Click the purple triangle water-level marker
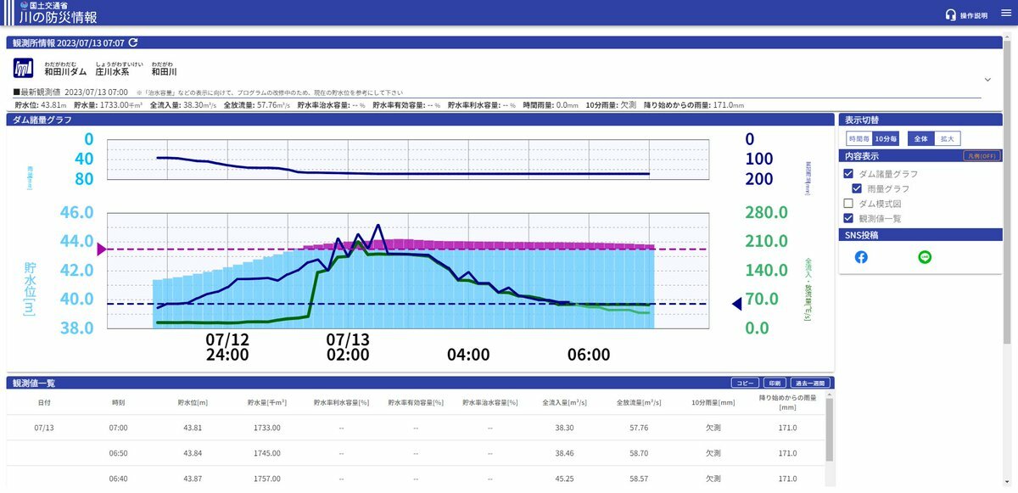The image size is (1018, 493). (102, 249)
